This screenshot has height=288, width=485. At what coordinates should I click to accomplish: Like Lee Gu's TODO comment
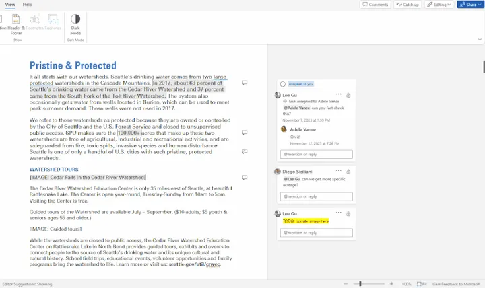(348, 213)
